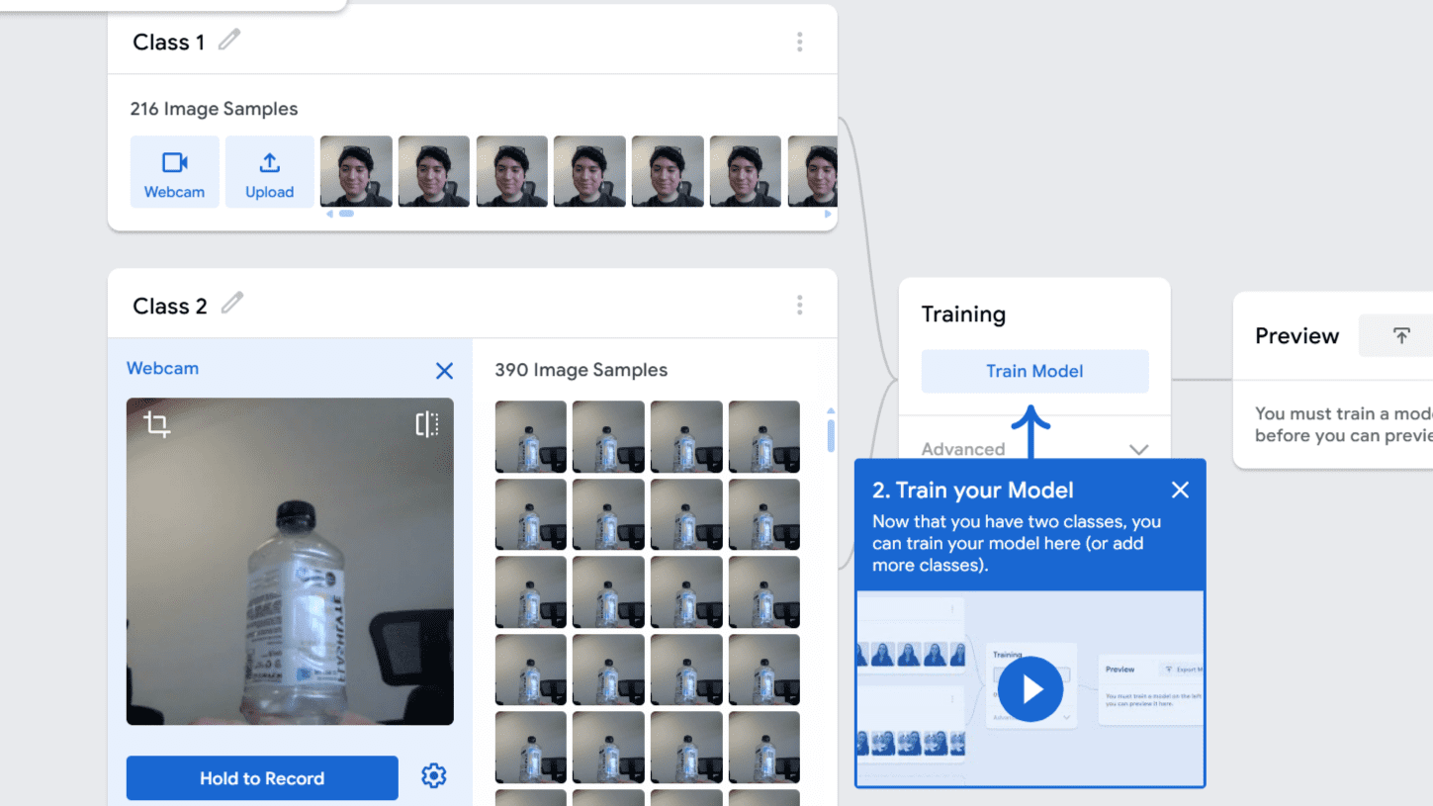
Task: Click the Preview export upload icon button
Action: pyautogui.click(x=1401, y=336)
